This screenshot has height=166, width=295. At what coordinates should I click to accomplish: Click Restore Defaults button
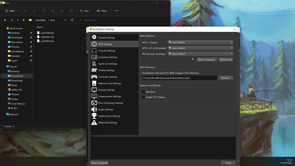[x=100, y=163]
